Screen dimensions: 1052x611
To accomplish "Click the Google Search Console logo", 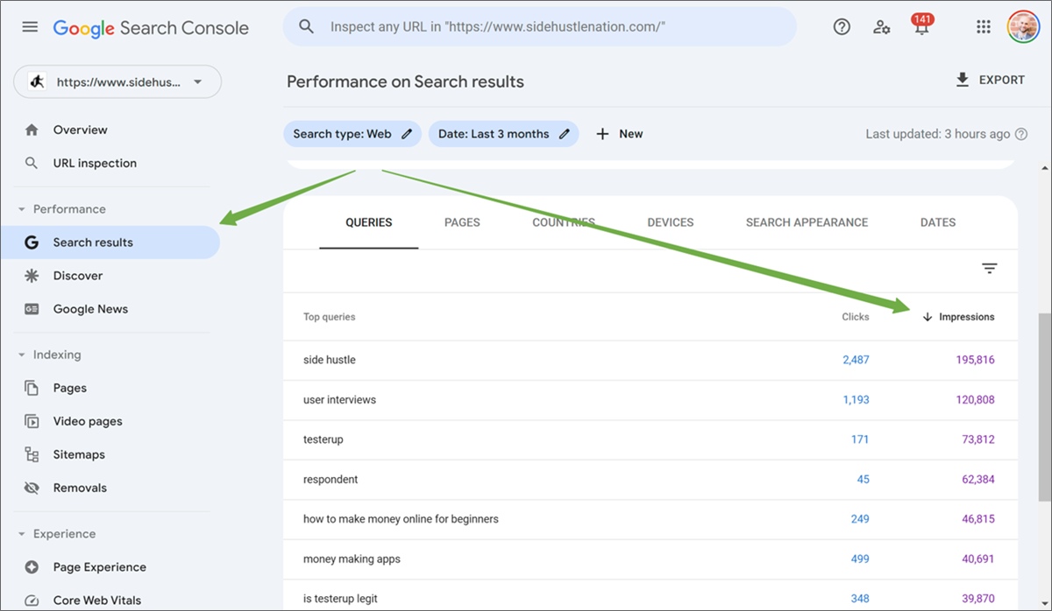I will click(x=151, y=28).
